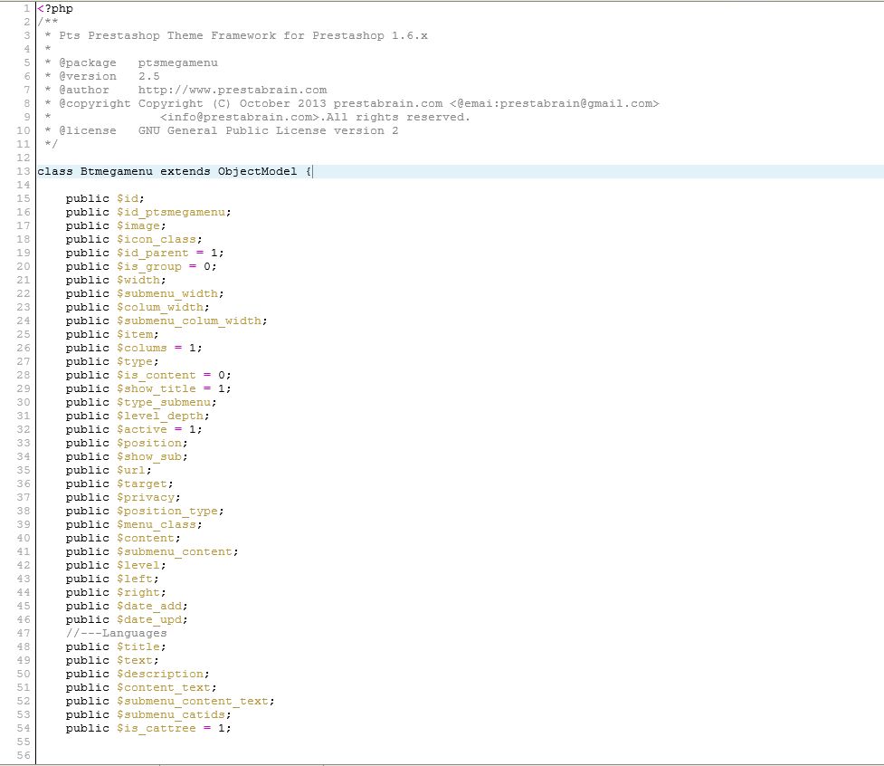Click the 'public $show_sub;' declaration
Screen dimensions: 884x766
point(127,456)
